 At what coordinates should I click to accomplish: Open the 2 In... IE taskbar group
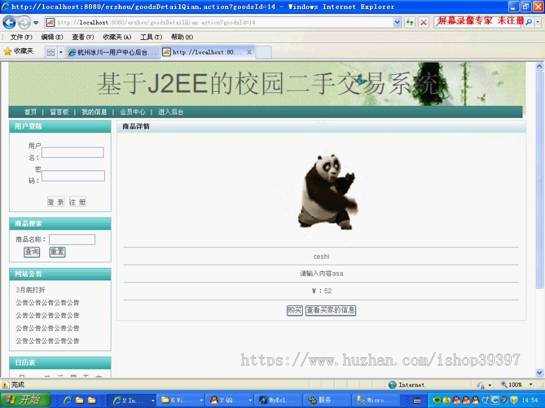coord(133,400)
